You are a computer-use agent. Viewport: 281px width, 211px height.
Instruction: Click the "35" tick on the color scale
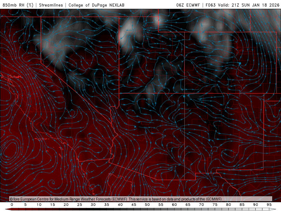click(x=107, y=205)
